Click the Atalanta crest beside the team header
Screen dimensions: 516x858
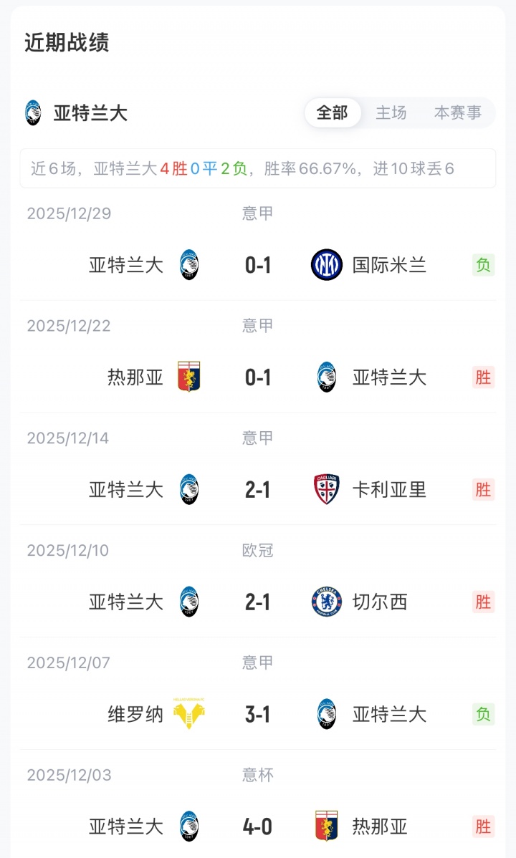click(33, 113)
